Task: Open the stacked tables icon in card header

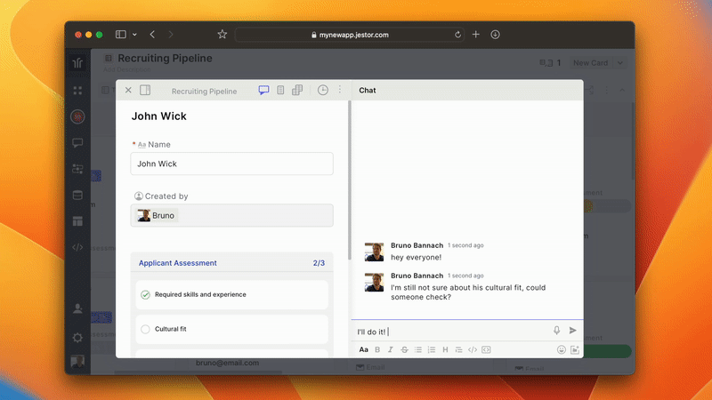Action: click(x=297, y=91)
